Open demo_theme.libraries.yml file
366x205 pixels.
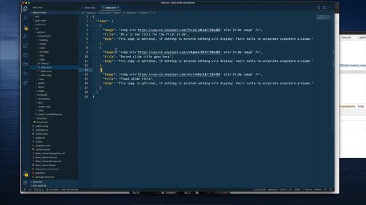point(48,161)
